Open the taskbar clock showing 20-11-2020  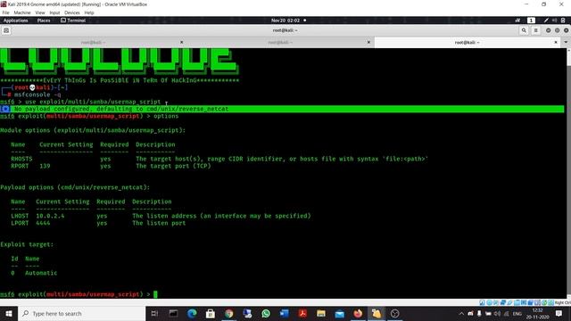537,313
